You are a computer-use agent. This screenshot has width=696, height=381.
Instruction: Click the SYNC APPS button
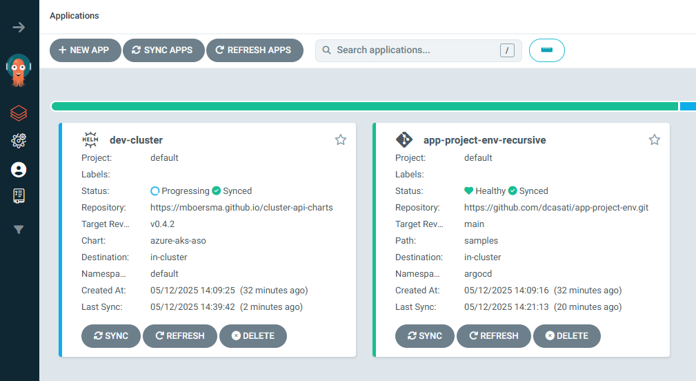click(x=163, y=50)
